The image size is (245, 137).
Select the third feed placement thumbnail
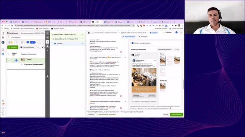pos(177,61)
